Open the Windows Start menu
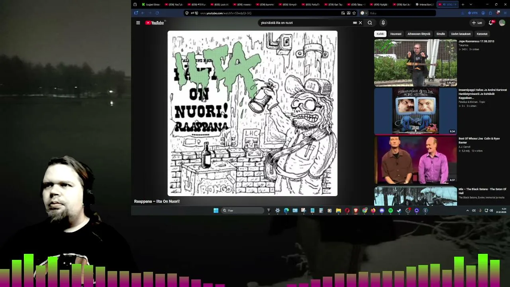This screenshot has height=287, width=510. (x=216, y=210)
